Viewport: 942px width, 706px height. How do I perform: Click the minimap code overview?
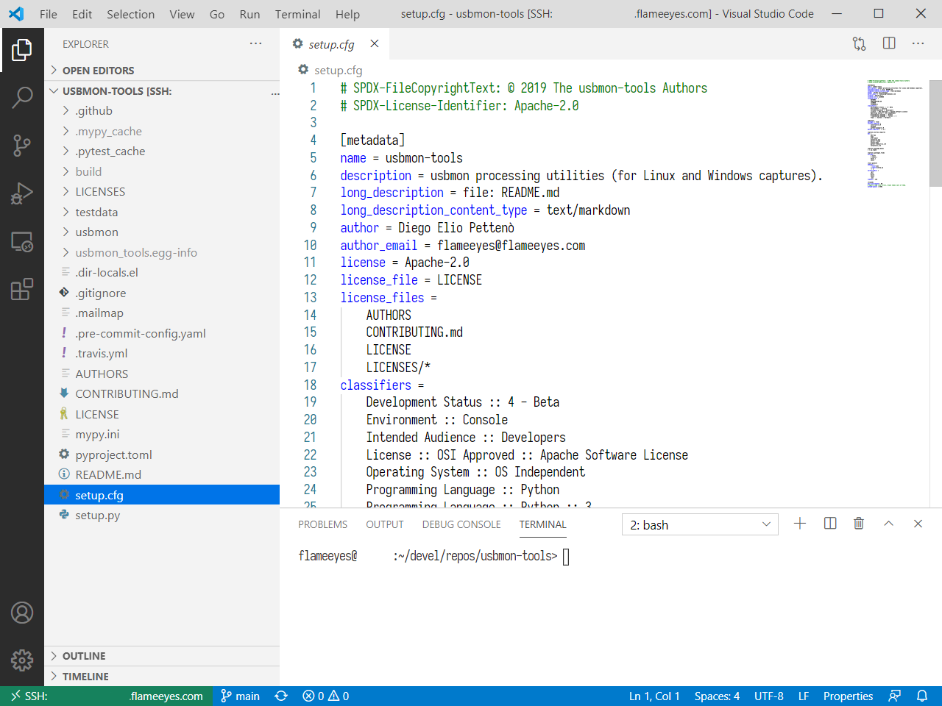coord(896,134)
